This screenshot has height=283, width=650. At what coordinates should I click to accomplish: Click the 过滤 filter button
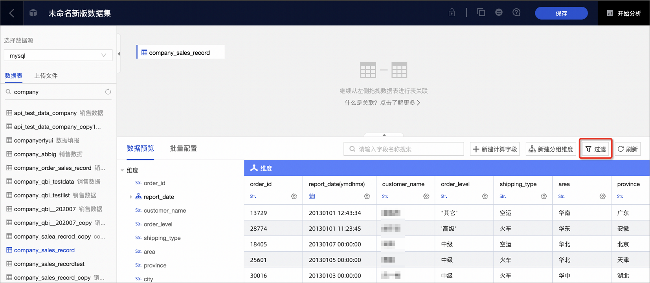(596, 149)
